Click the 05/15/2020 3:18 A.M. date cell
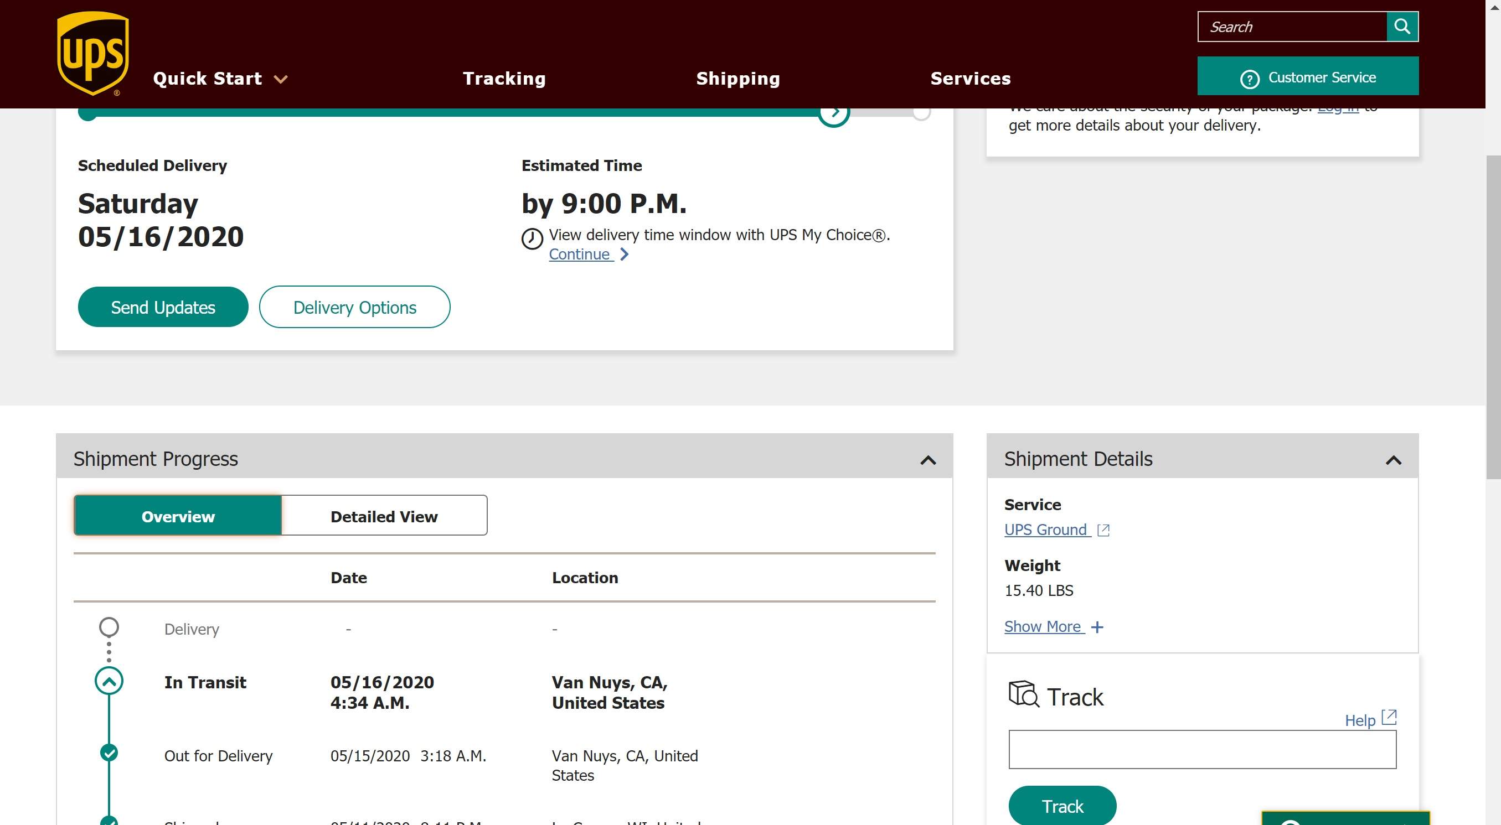The image size is (1501, 825). point(408,756)
